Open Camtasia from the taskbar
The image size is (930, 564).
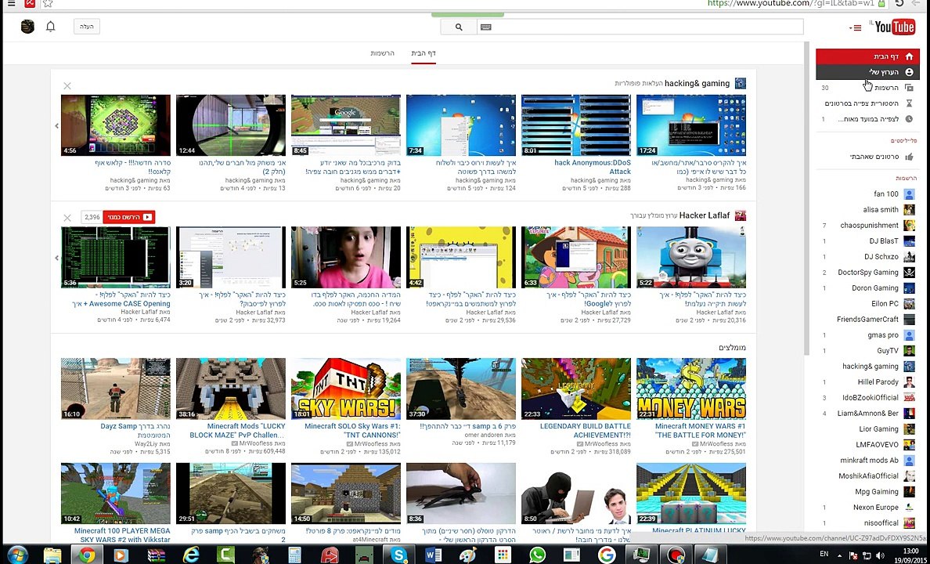(x=225, y=555)
